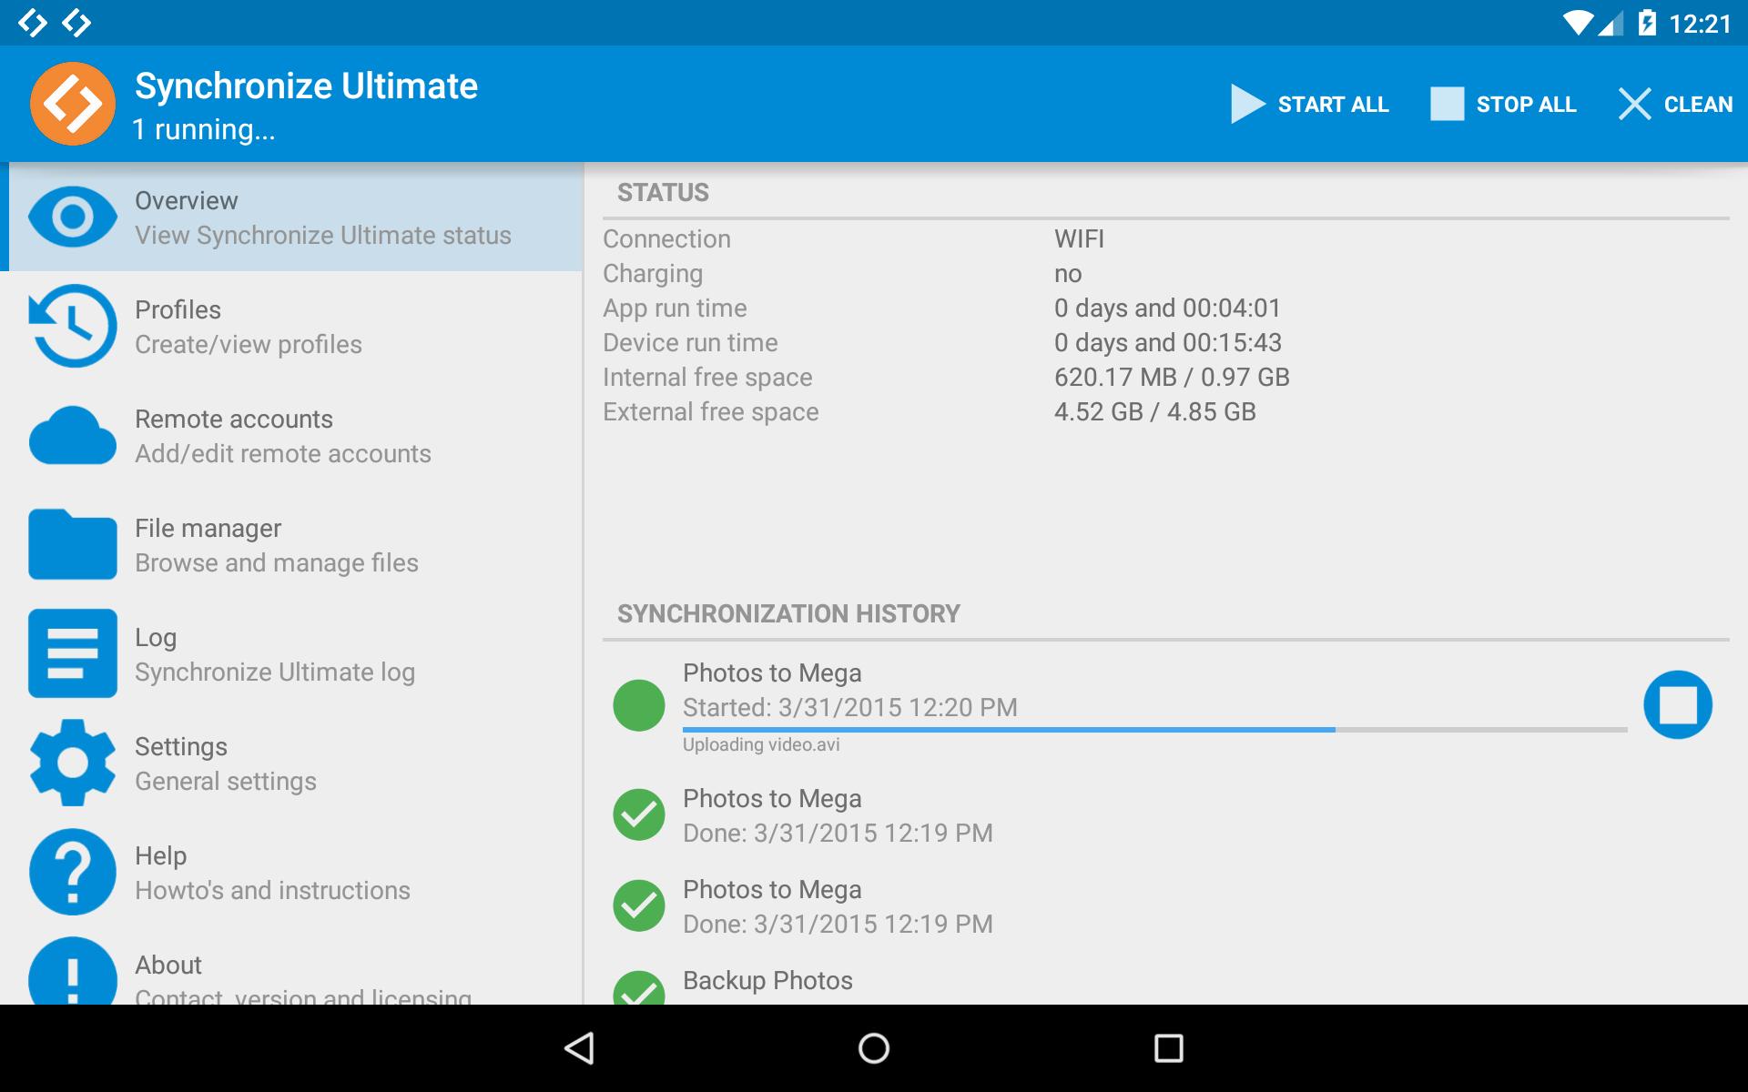The width and height of the screenshot is (1748, 1092).
Task: Click the Synchronize Ultimate title text
Action: point(306,86)
